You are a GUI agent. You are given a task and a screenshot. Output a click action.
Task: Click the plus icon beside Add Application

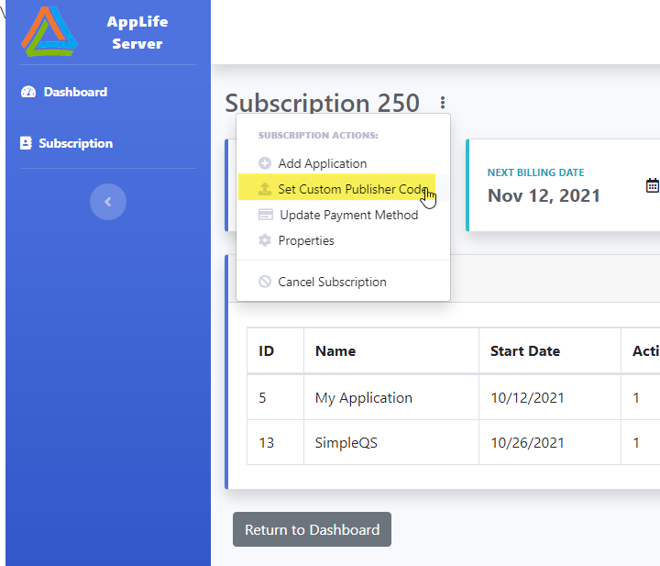pyautogui.click(x=265, y=163)
